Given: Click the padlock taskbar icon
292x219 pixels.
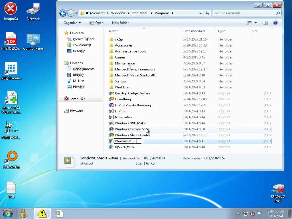Looking at the screenshot, I should click(24, 213).
